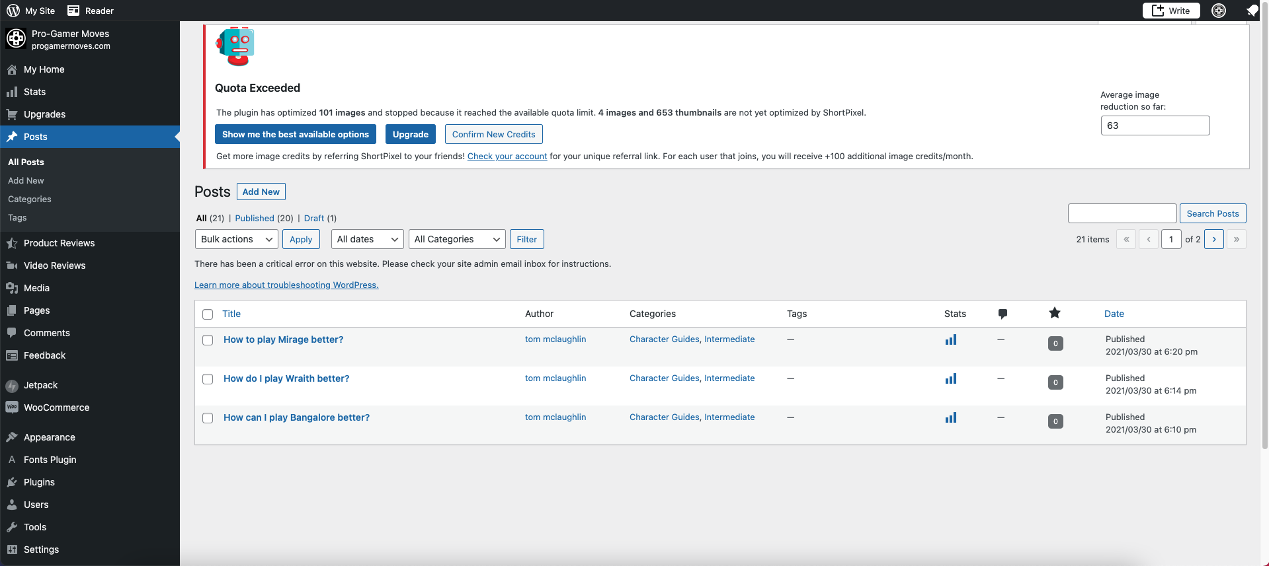Open Feedback icon in sidebar
1269x566 pixels.
point(12,355)
